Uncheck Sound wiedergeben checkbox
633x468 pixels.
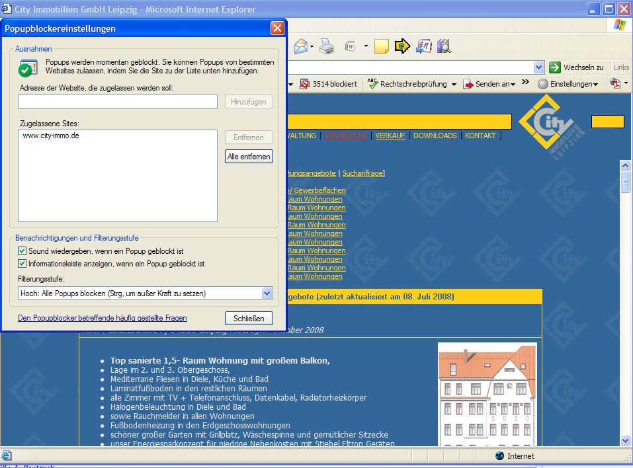click(22, 251)
